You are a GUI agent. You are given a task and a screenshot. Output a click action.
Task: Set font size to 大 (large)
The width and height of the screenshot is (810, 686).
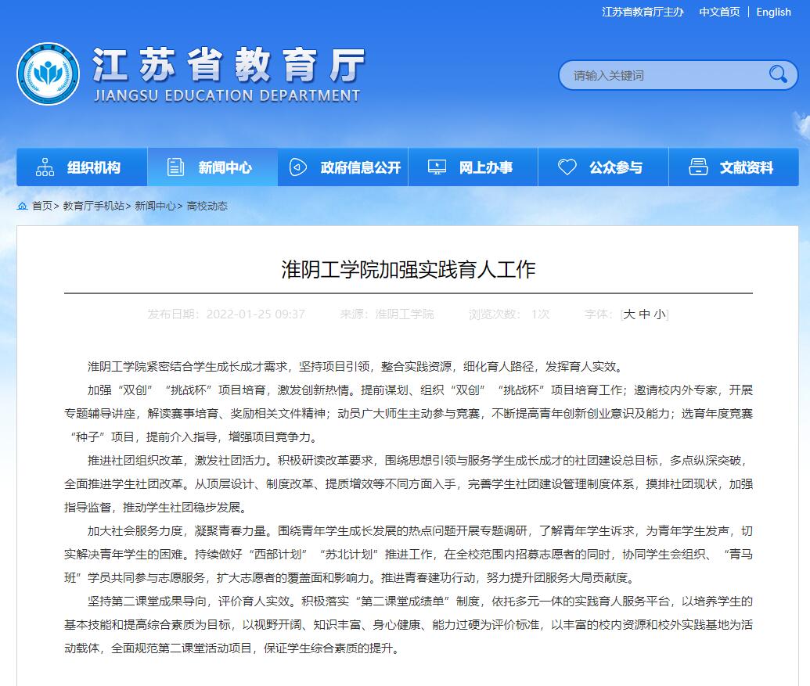(x=629, y=314)
